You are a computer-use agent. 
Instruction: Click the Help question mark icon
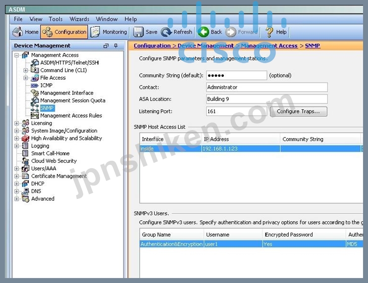point(269,32)
